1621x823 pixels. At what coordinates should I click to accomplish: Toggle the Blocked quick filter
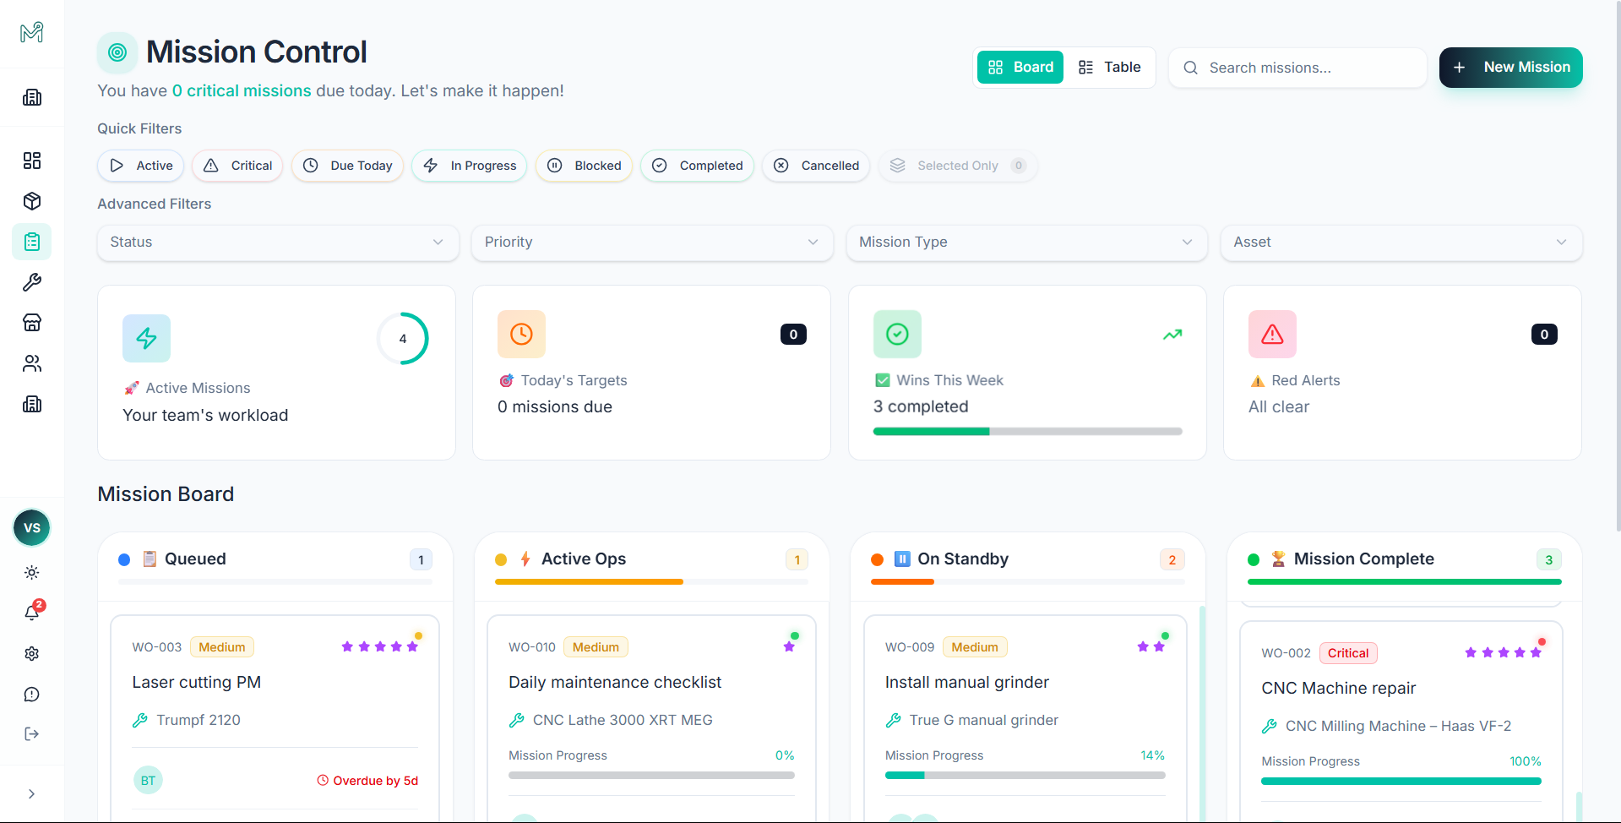tap(584, 166)
